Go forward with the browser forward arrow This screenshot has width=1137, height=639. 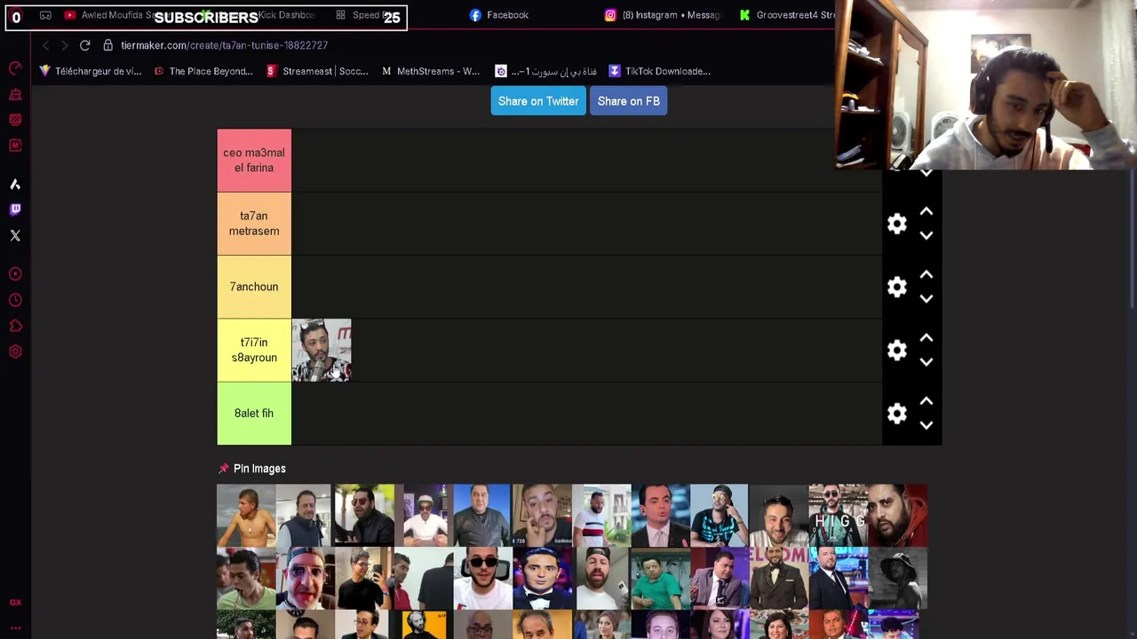pyautogui.click(x=64, y=45)
